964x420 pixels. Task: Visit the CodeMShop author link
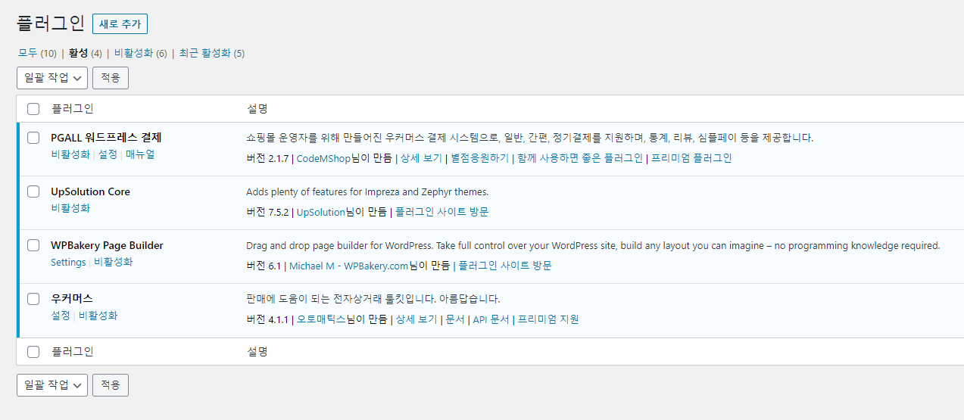tap(323, 158)
